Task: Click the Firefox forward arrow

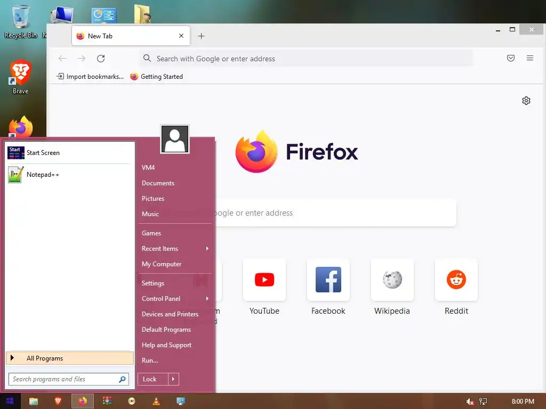Action: coord(82,59)
